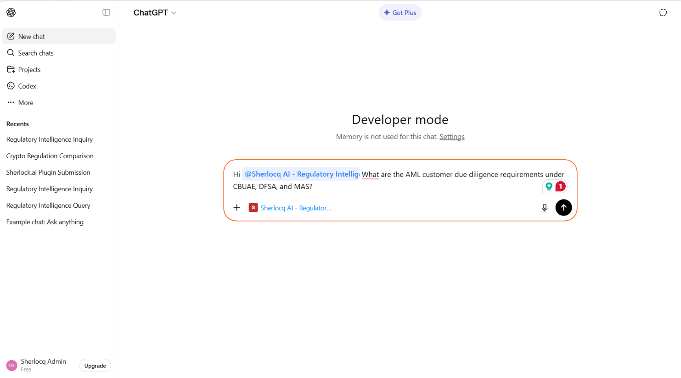Collapse the sidebar with the panel icon
Screen dimensions: 681x378
click(106, 12)
